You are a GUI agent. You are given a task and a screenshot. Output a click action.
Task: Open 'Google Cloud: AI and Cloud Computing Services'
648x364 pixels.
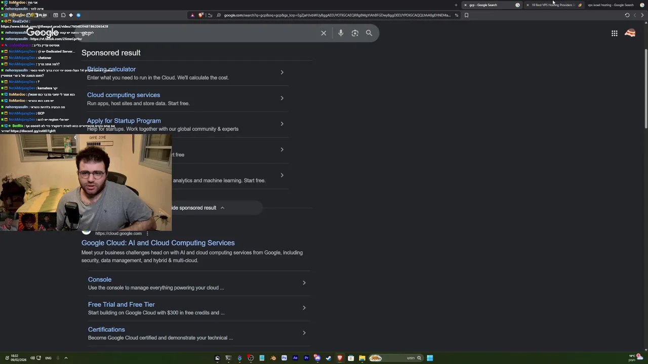[x=158, y=243]
